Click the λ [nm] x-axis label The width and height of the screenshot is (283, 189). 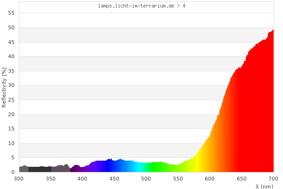264,186
